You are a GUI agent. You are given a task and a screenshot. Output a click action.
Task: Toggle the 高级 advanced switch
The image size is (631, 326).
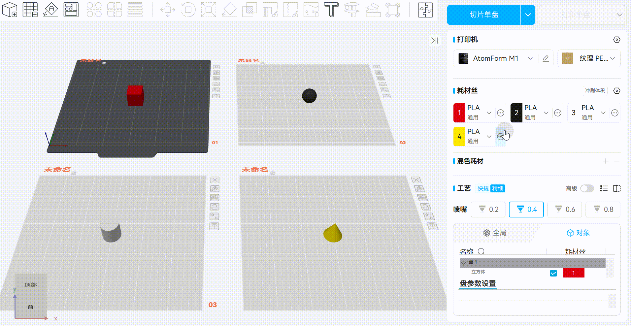[587, 188]
